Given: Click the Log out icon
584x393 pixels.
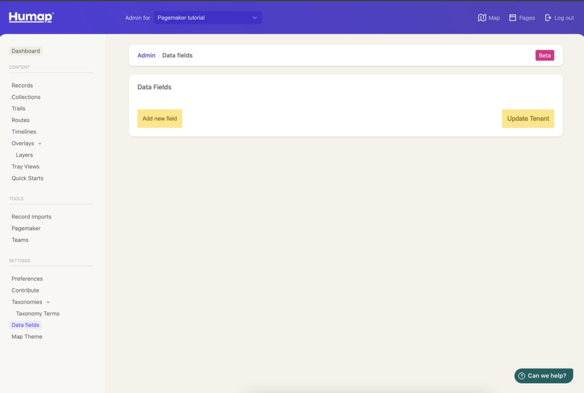Looking at the screenshot, I should click(549, 18).
